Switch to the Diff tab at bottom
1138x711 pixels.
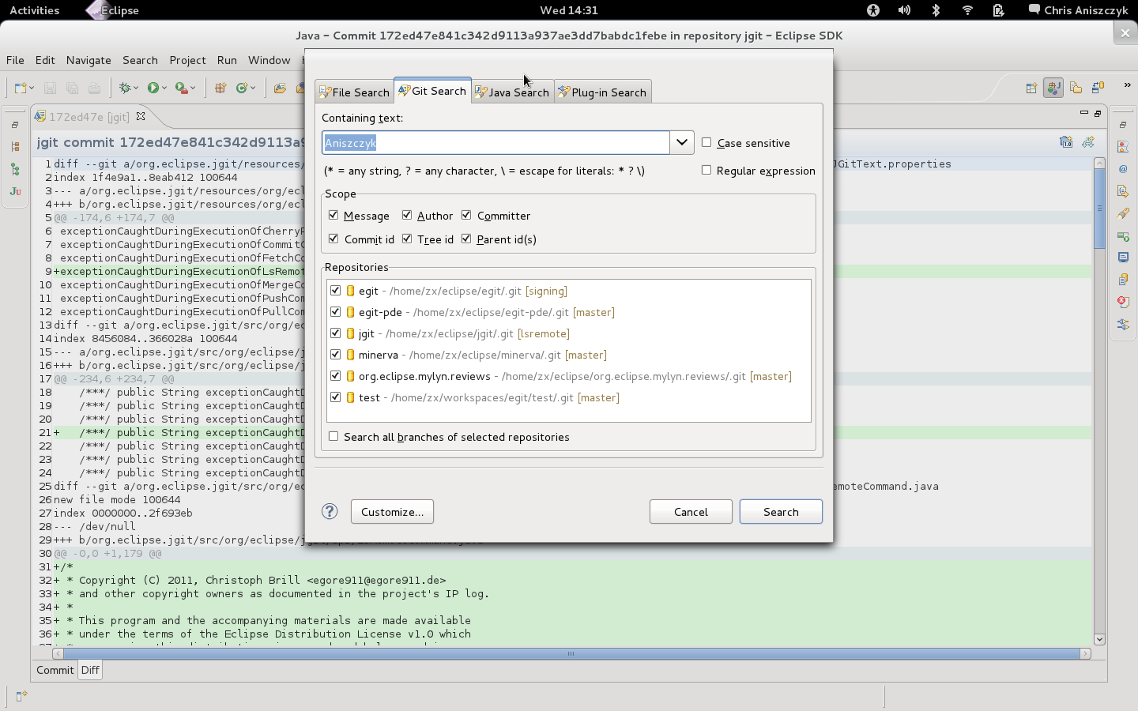tap(90, 670)
